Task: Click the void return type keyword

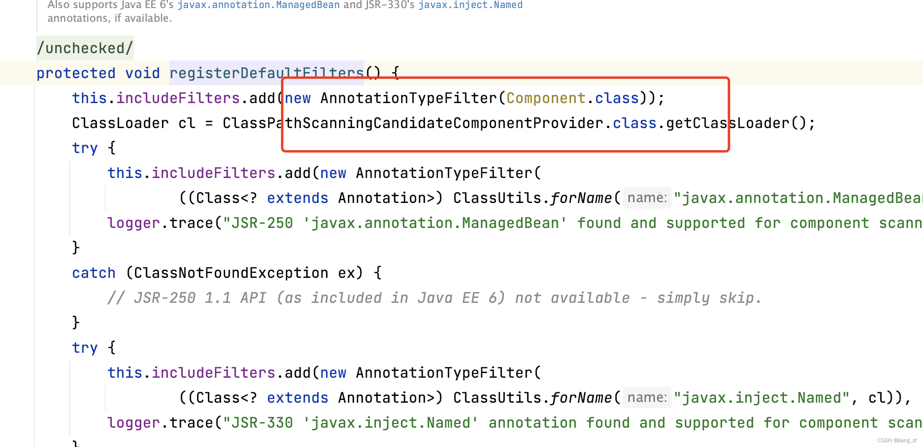Action: (143, 73)
